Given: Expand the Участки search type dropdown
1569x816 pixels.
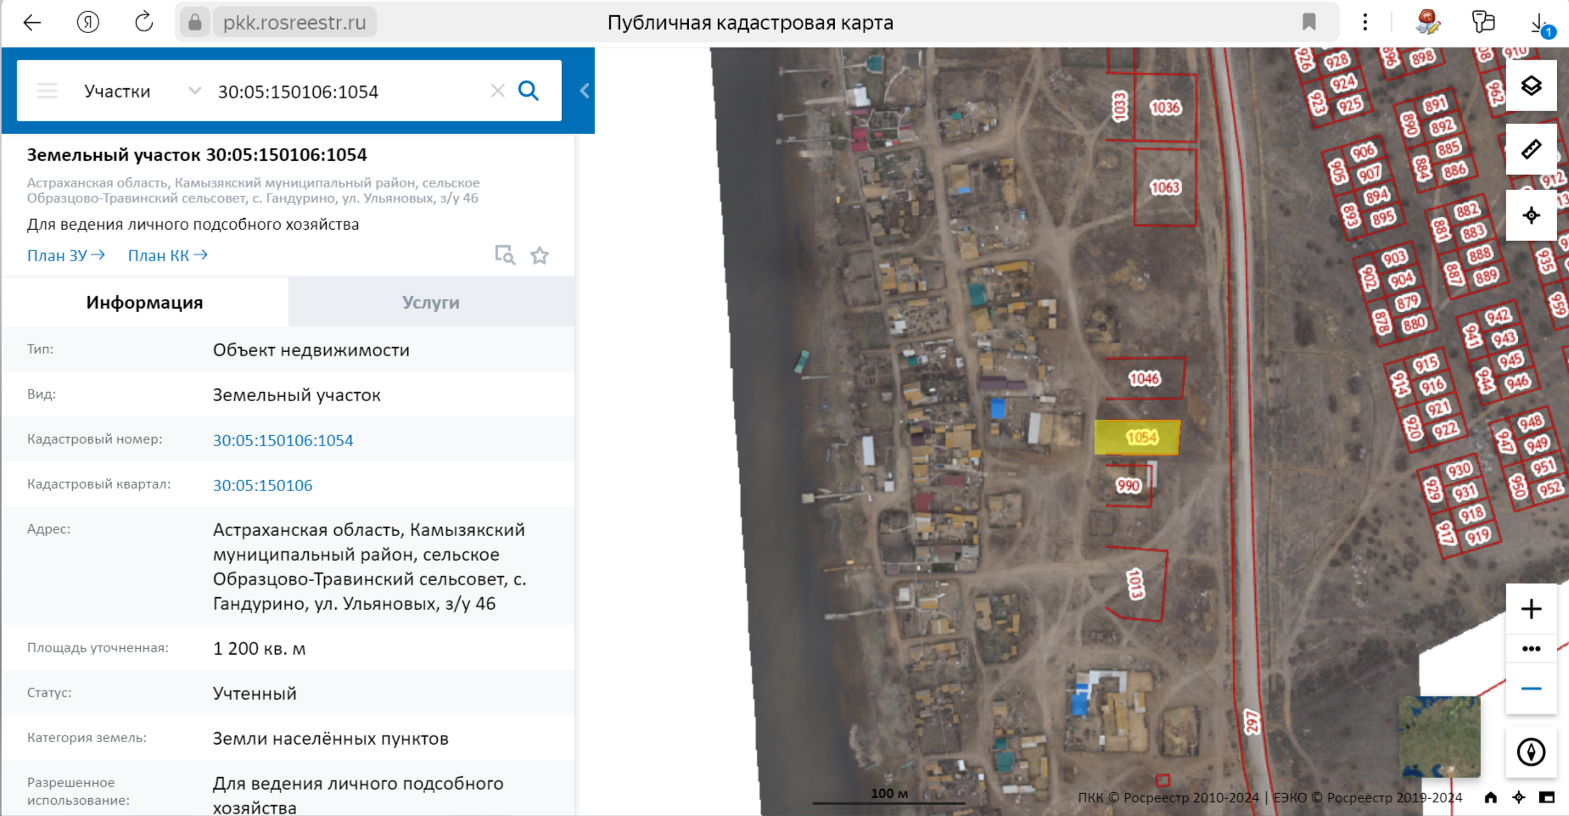Looking at the screenshot, I should point(194,91).
